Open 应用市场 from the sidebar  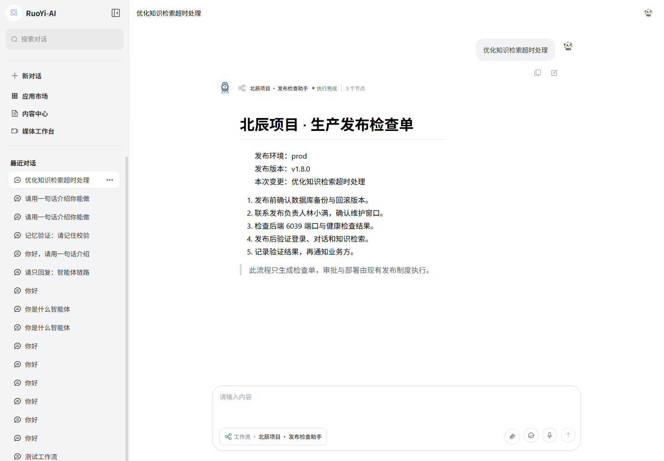pos(65,96)
